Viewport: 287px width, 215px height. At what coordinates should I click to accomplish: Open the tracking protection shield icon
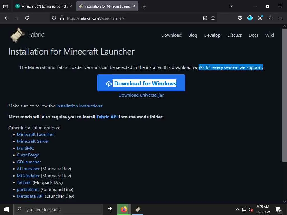tap(54, 18)
